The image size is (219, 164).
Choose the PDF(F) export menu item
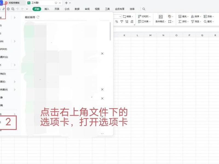pyautogui.click(x=4, y=49)
